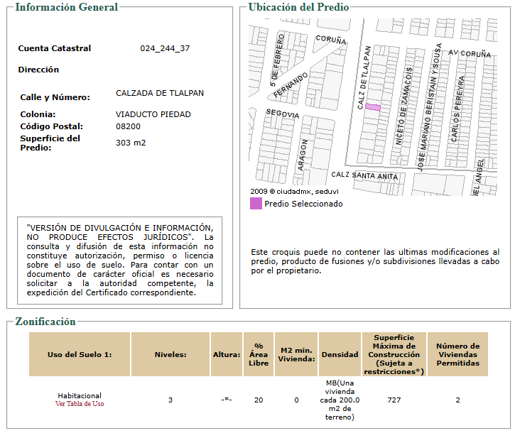Click the maximum construction value 727
This screenshot has width=515, height=433.
tap(394, 400)
